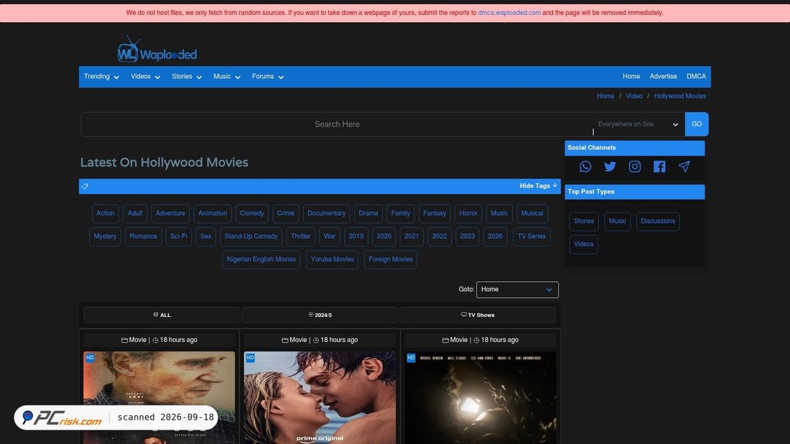790x444 pixels.
Task: Select the Fantasy tag
Action: (434, 214)
